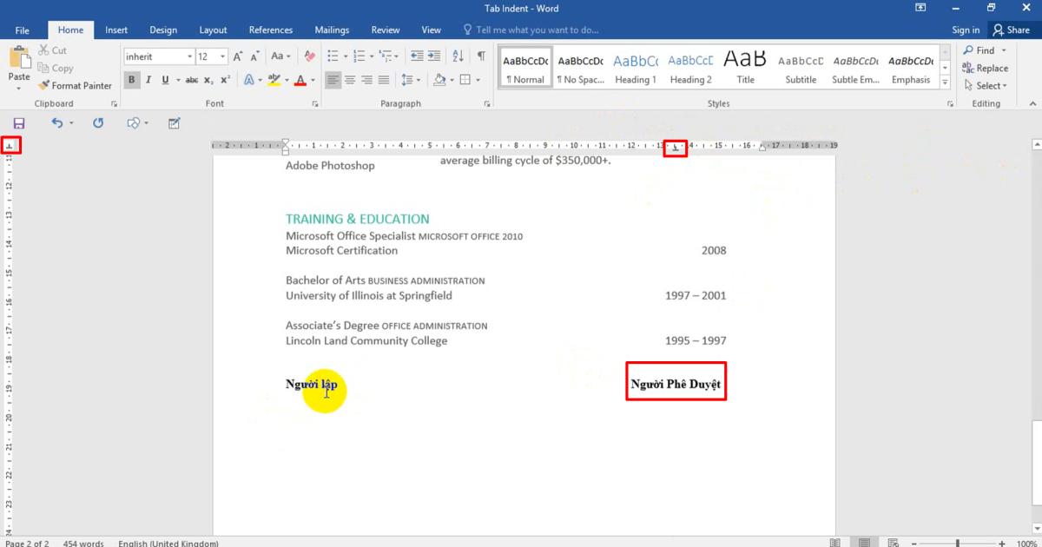Expand the font size dropdown

pos(223,56)
